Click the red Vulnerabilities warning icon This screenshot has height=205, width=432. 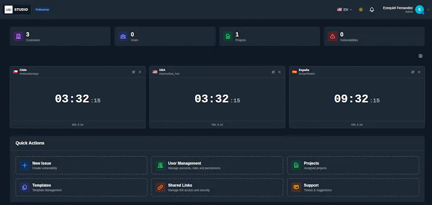tap(333, 36)
